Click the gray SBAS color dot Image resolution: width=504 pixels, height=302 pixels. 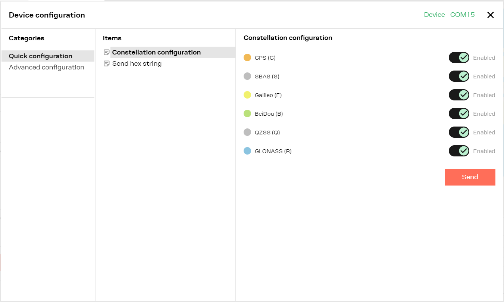tap(247, 76)
